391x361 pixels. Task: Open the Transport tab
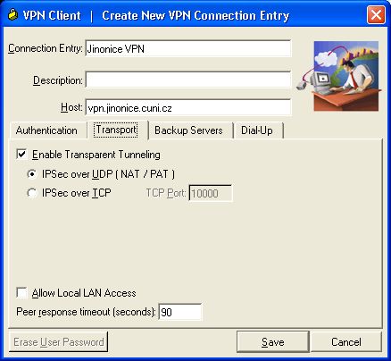tap(117, 130)
